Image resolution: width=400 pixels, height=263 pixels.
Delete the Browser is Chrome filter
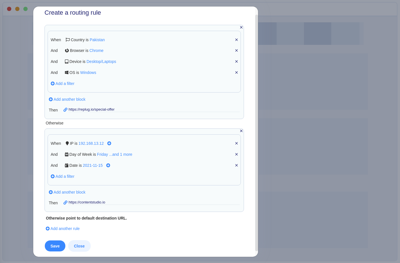236,51
